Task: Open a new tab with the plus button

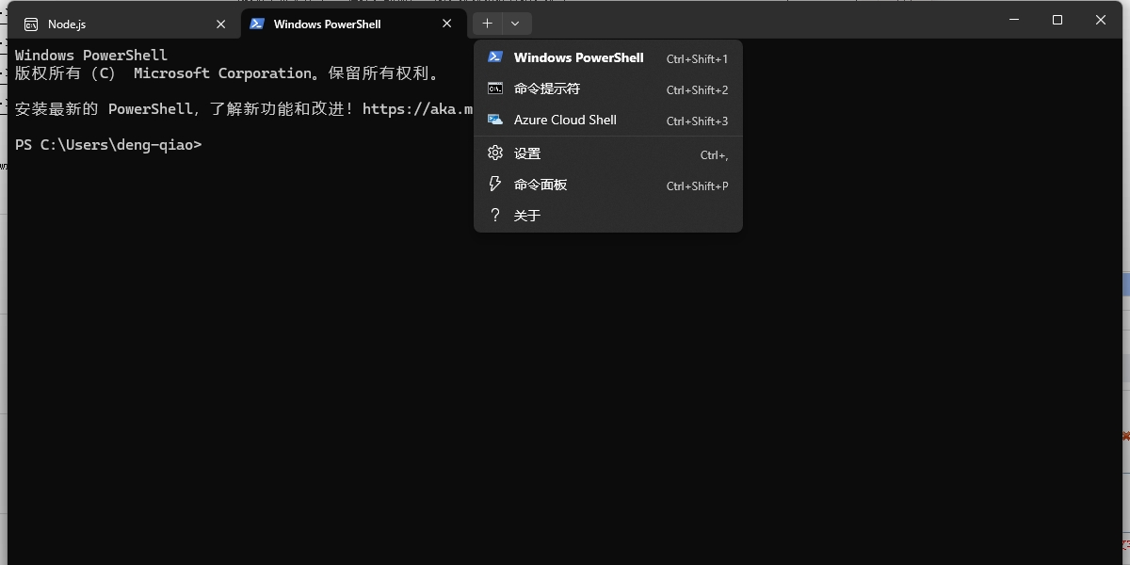Action: [x=487, y=23]
